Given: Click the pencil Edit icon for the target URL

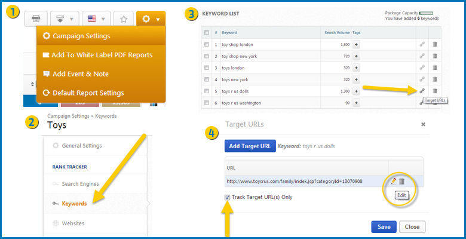Looking at the screenshot, I should (x=394, y=181).
